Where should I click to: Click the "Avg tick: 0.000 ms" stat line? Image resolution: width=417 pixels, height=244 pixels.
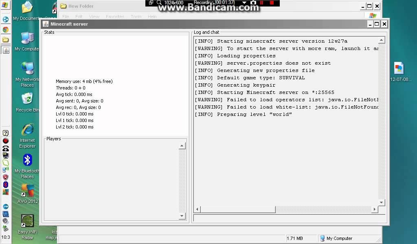tap(74, 94)
